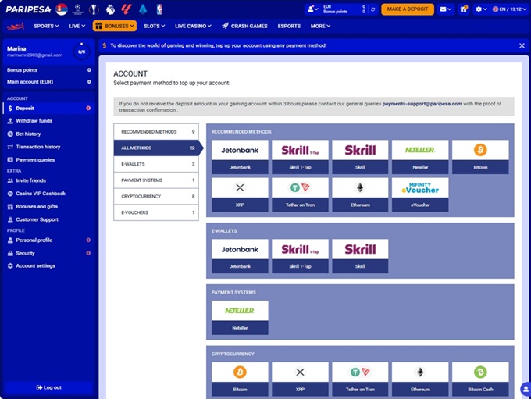
Task: Click the Make a Deposit button
Action: point(407,9)
